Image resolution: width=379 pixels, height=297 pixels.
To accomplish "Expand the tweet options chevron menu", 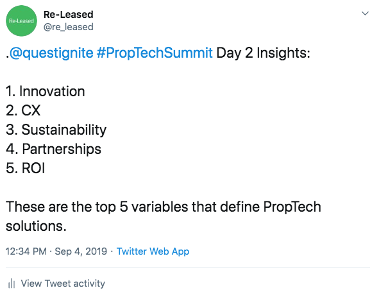I will pos(365,13).
